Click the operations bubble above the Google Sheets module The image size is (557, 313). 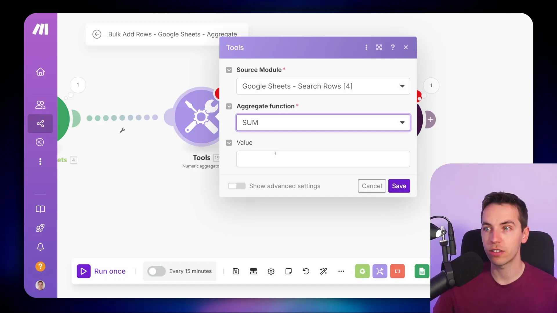click(78, 85)
